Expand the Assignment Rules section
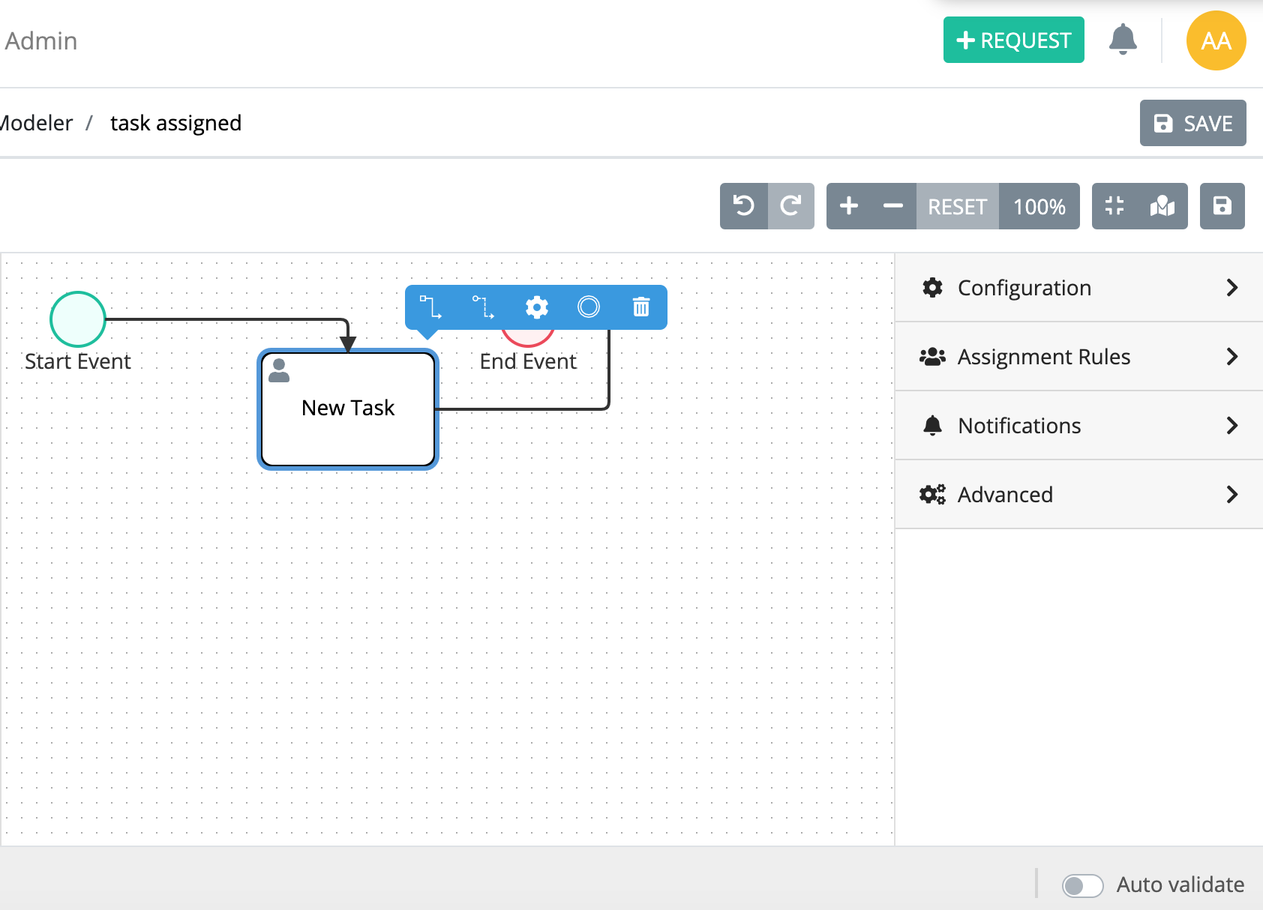 pyautogui.click(x=1078, y=357)
